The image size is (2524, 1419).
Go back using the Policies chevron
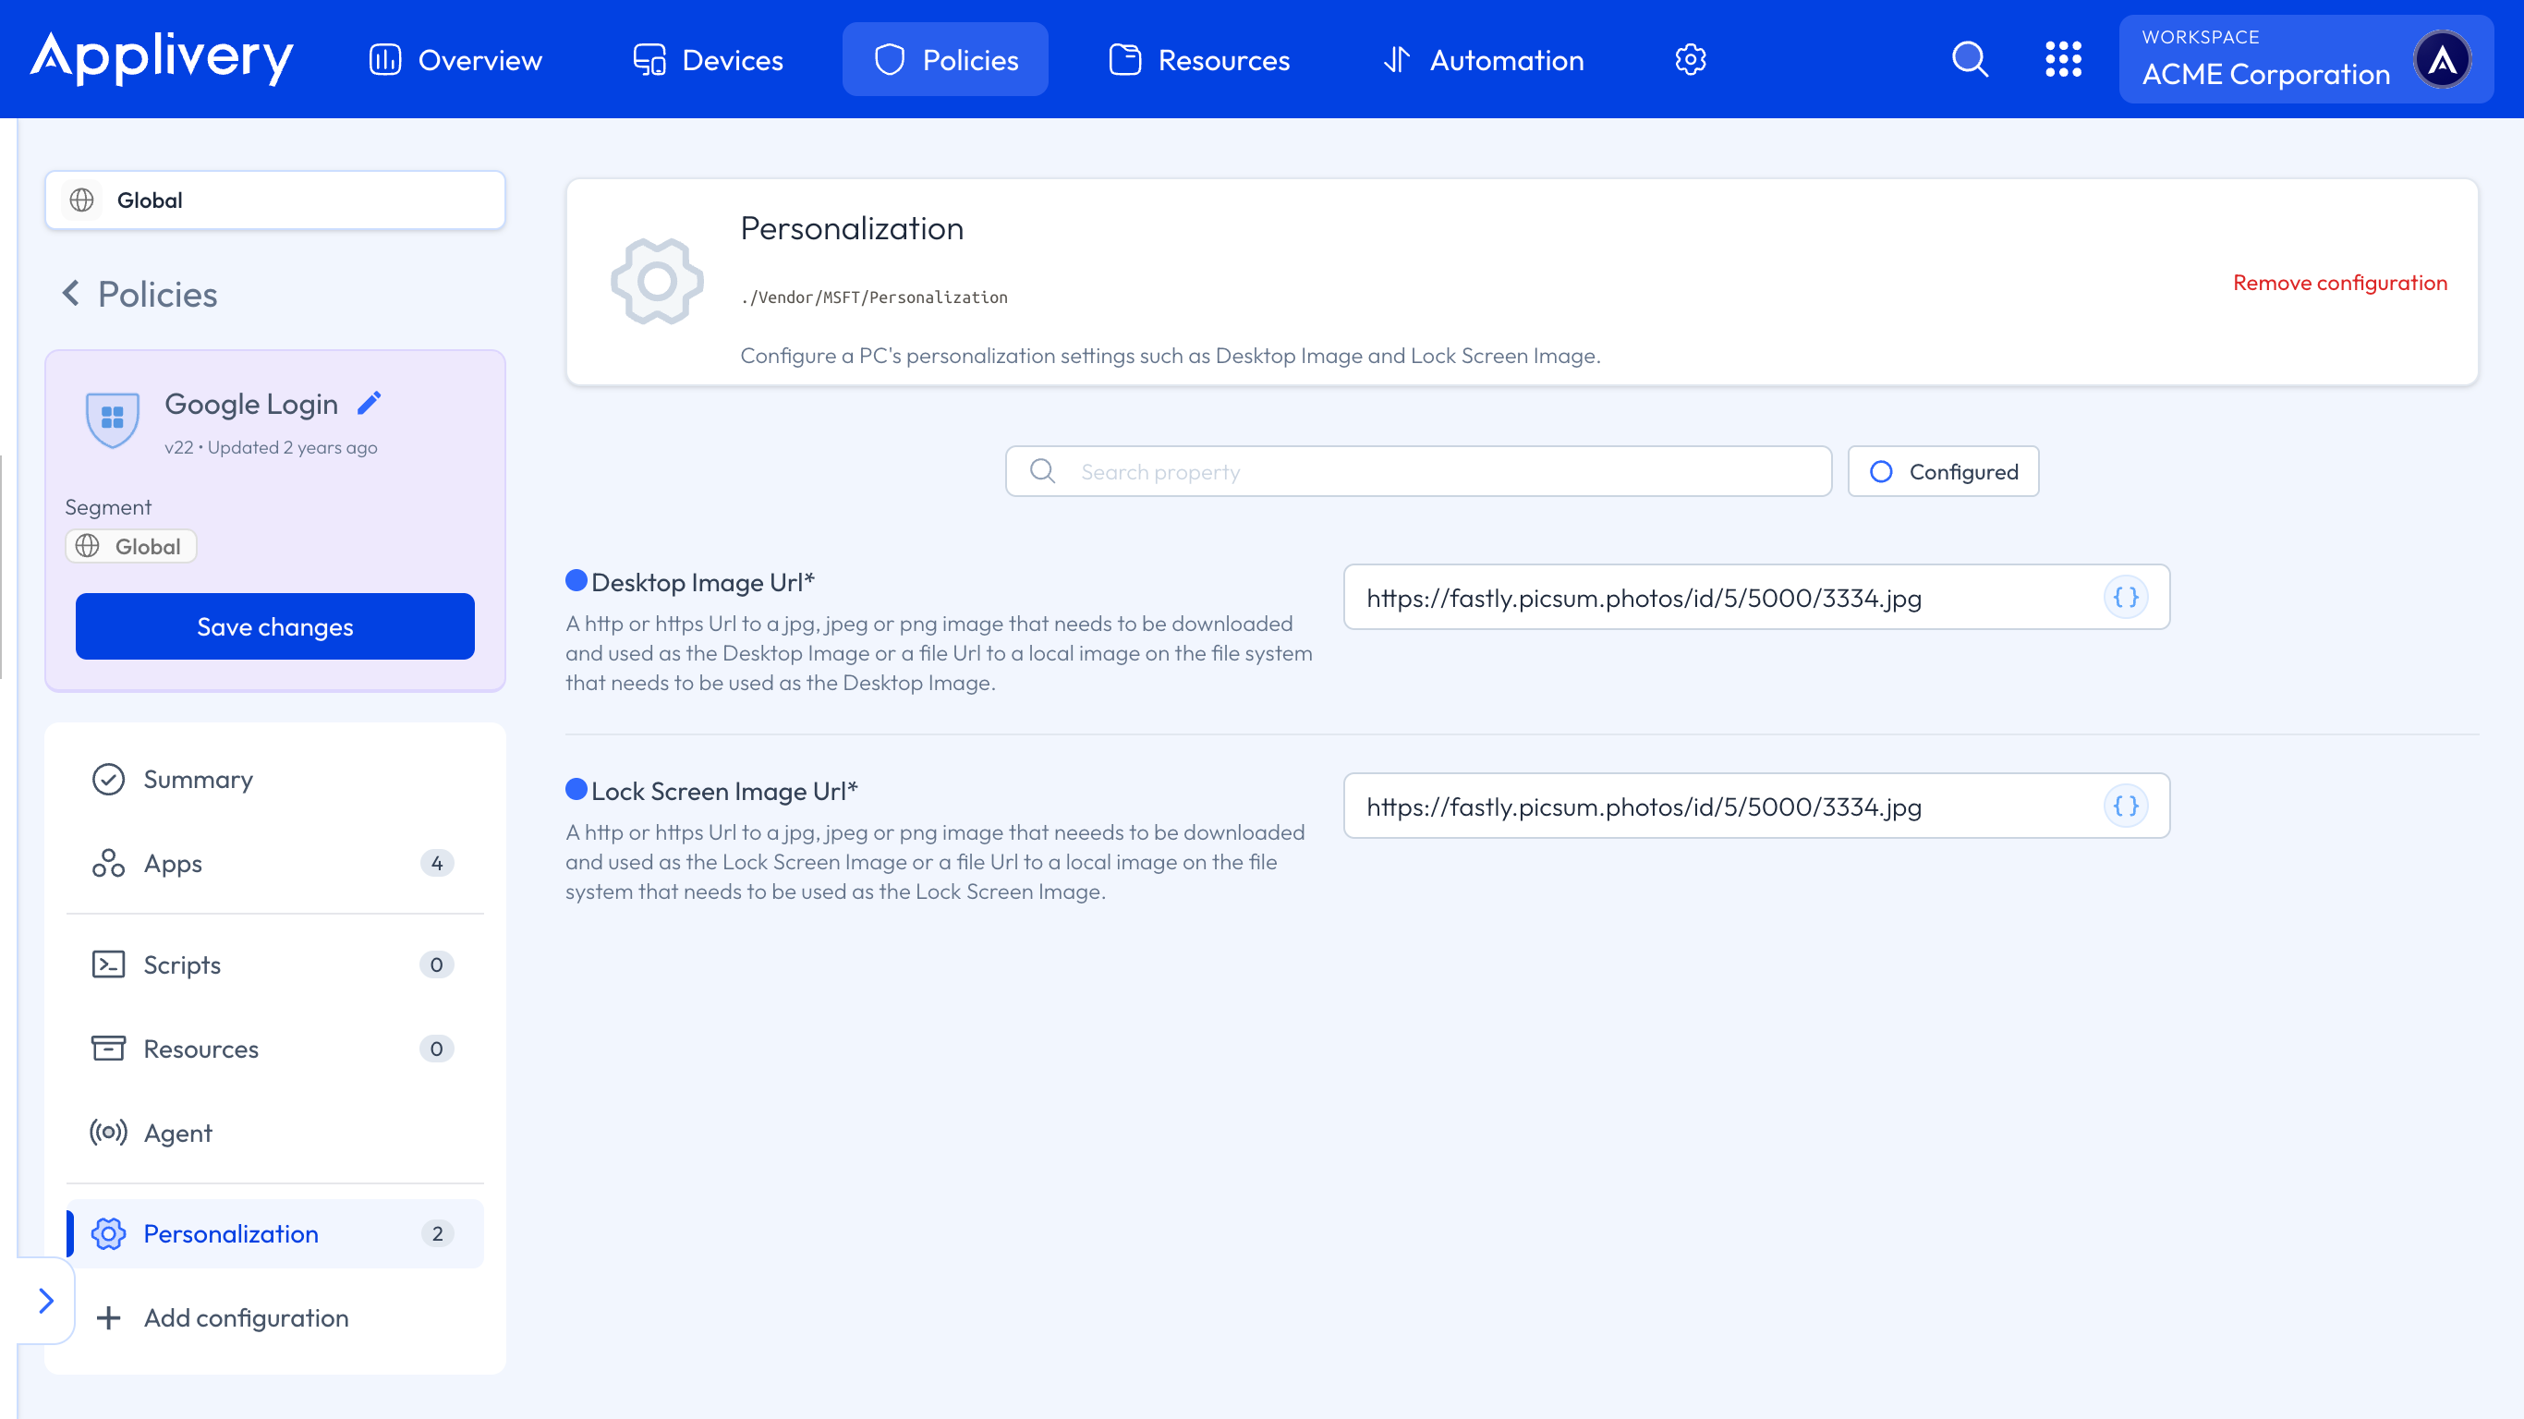pos(70,294)
